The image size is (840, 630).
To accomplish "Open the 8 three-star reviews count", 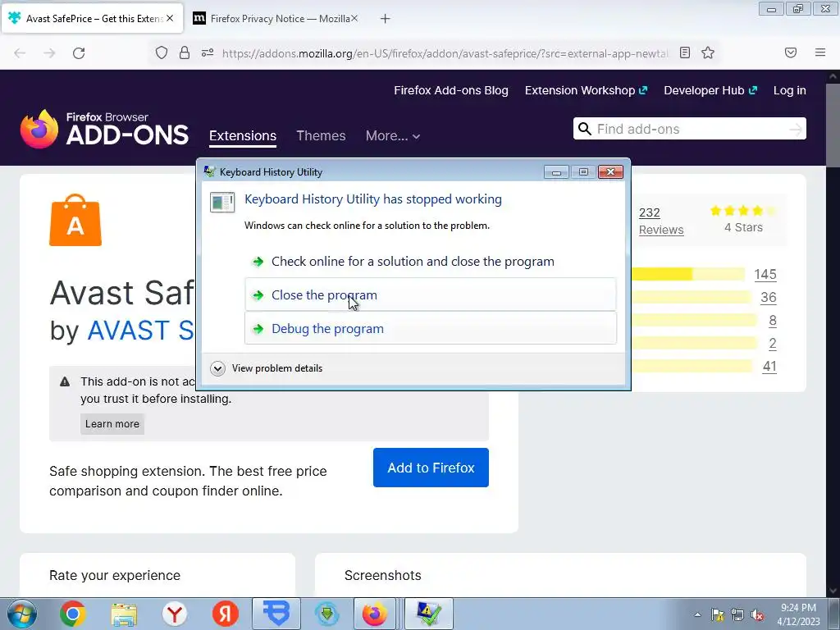I will pos(773,321).
